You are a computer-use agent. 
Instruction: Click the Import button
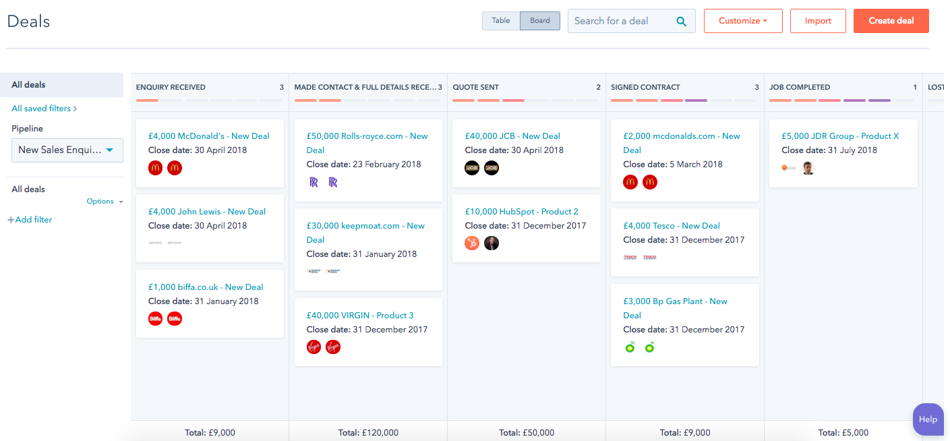[818, 21]
